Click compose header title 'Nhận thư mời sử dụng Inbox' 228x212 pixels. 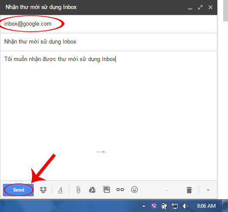(x=41, y=7)
